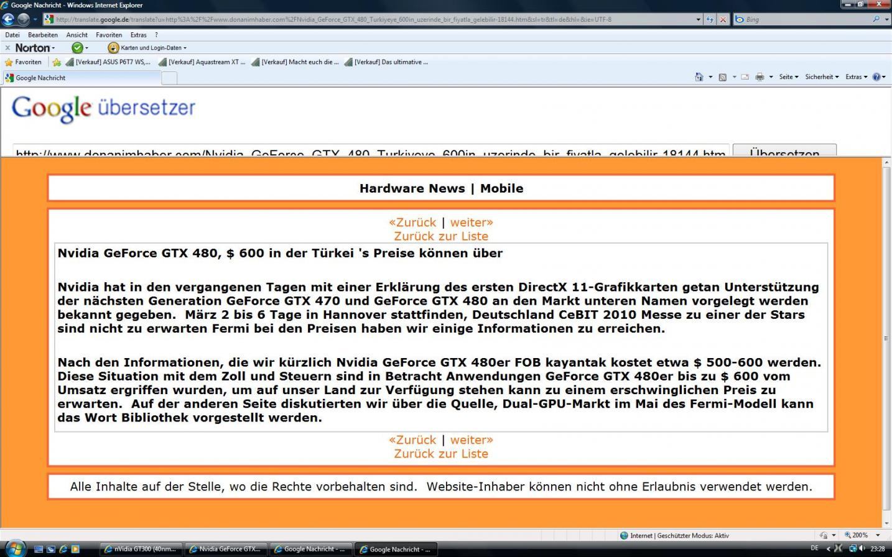Close the Norton toolbar with X
Screen dimensions: 892x557
coord(7,48)
